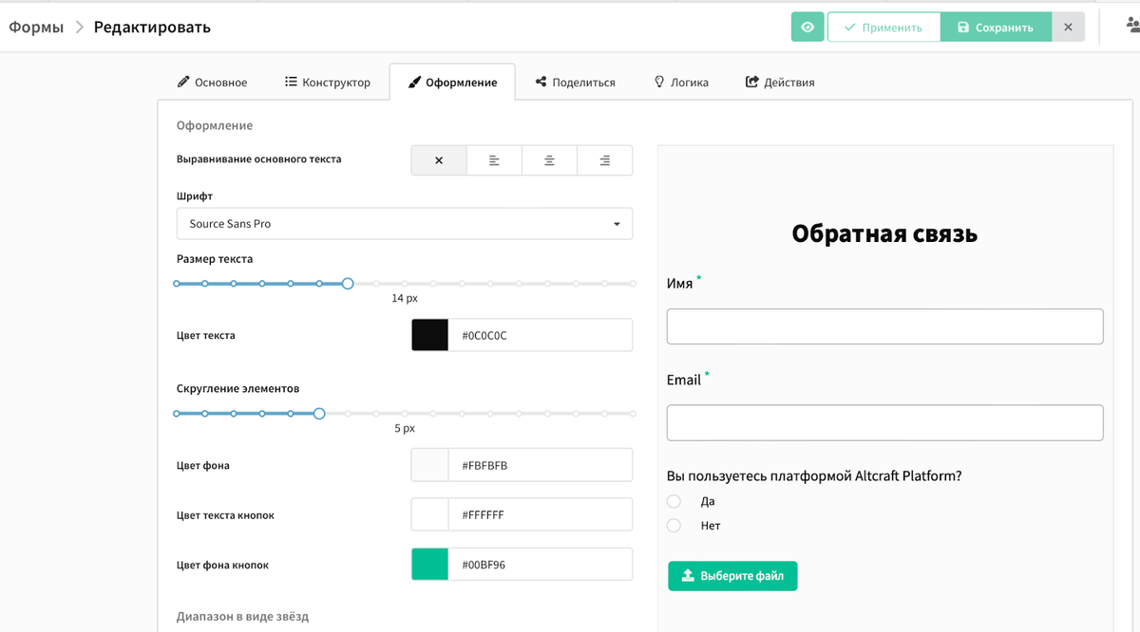Click the Имя input field in preview
Screen dimensions: 1140x632
tap(885, 326)
